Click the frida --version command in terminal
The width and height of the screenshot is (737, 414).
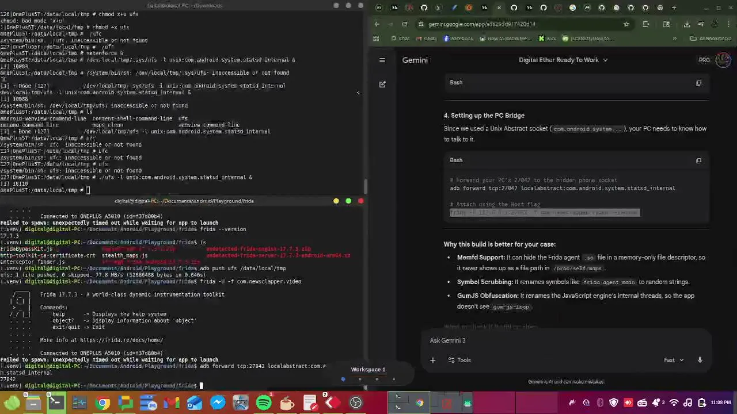223,229
